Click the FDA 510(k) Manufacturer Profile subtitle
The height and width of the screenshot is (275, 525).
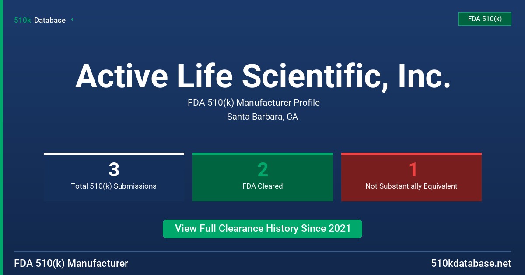[x=254, y=103]
